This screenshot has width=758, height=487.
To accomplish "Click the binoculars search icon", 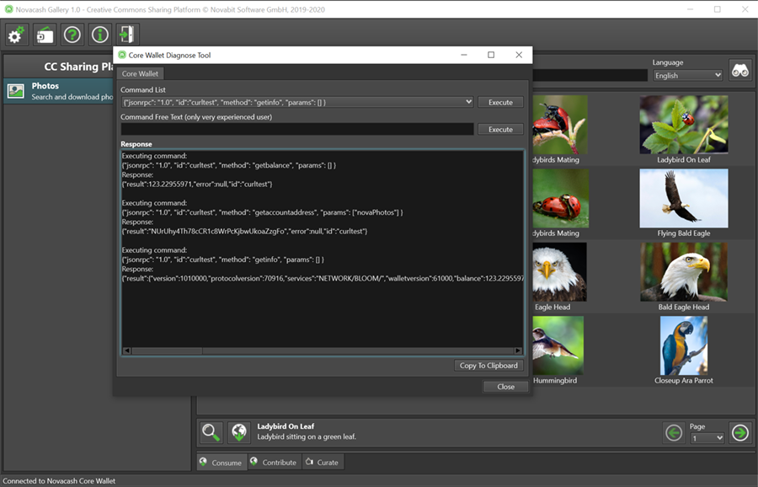I will click(x=740, y=71).
